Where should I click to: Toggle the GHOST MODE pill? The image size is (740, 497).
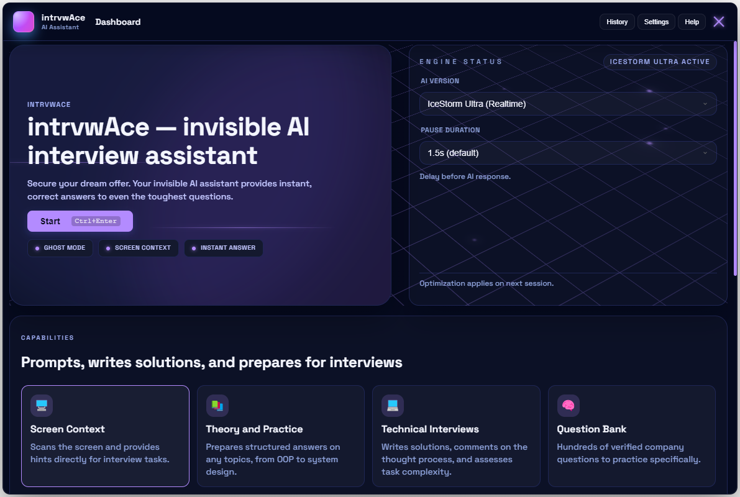coord(60,248)
